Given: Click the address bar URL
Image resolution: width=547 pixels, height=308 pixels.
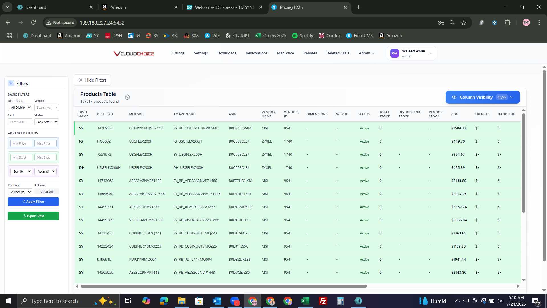Looking at the screenshot, I should pos(102,23).
